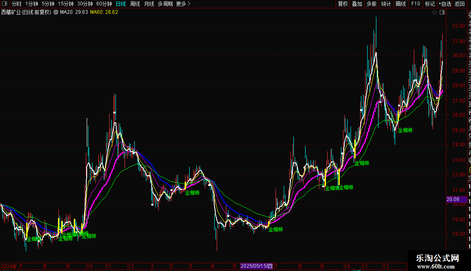Open the F10 company info
The height and width of the screenshot is (271, 471).
pyautogui.click(x=416, y=4)
